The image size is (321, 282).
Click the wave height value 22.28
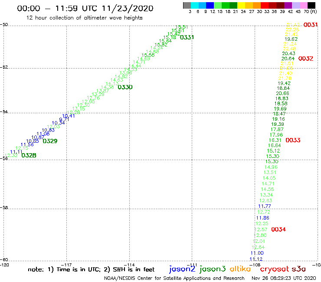292,30
